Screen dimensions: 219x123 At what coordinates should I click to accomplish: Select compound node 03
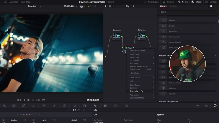[141, 37]
